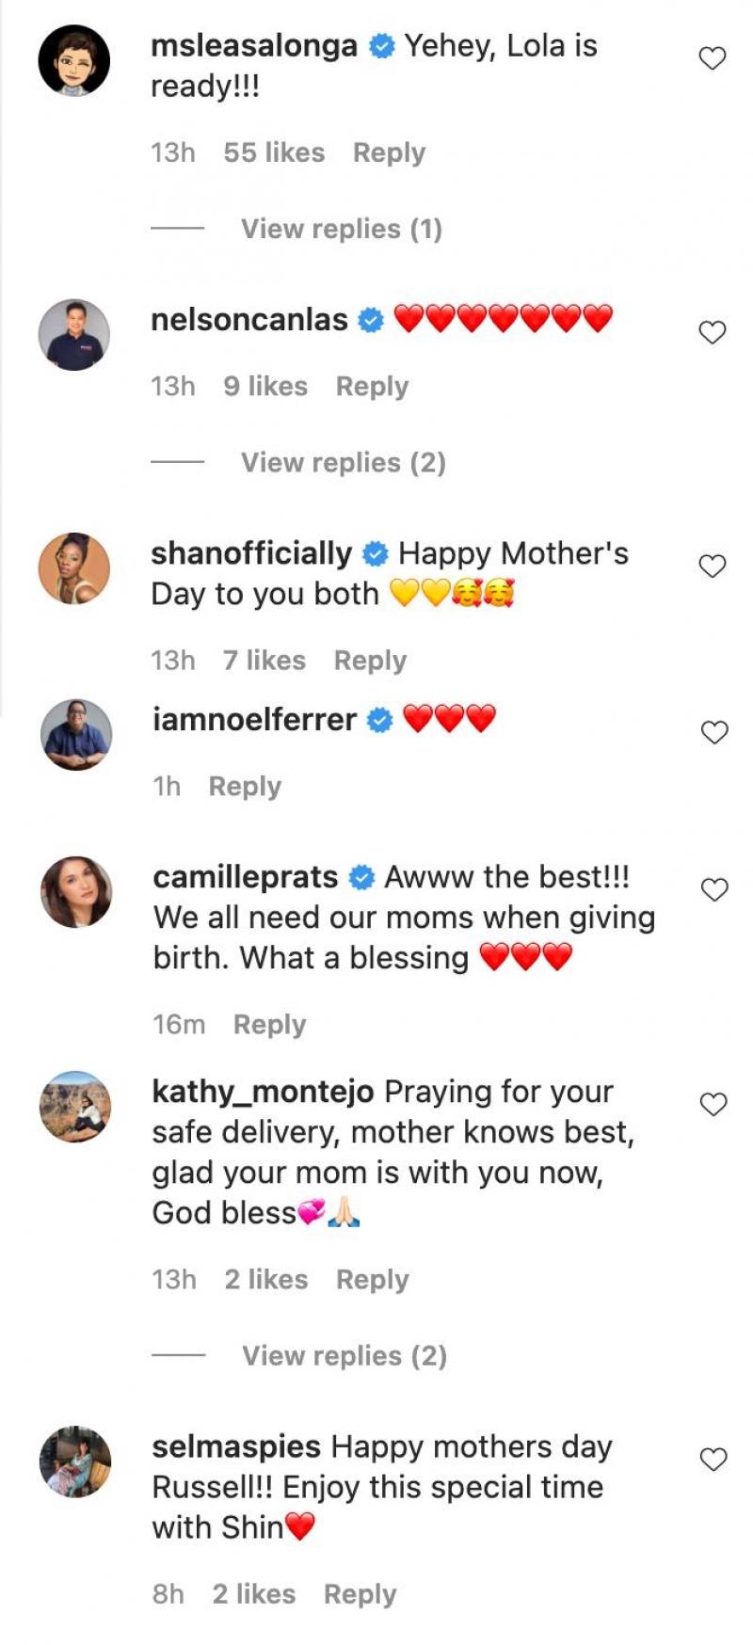This screenshot has height=1645, width=753.
Task: Expand View replies (1) under msleasalonga
Action: point(341,229)
